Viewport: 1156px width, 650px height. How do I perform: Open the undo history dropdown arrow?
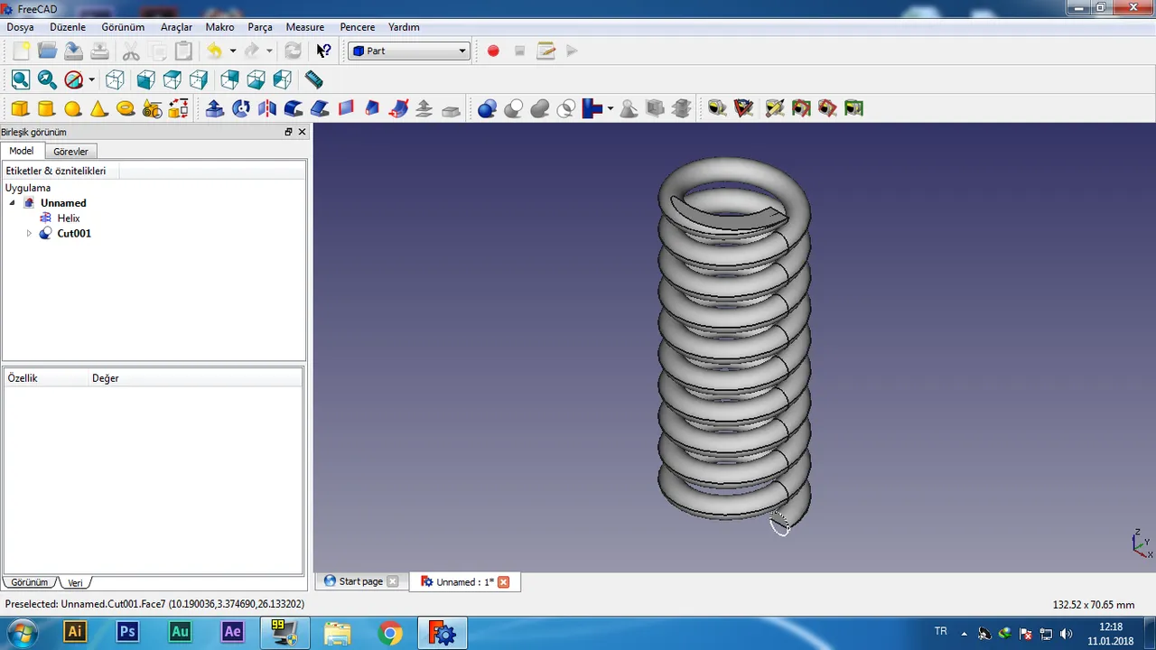pyautogui.click(x=232, y=51)
